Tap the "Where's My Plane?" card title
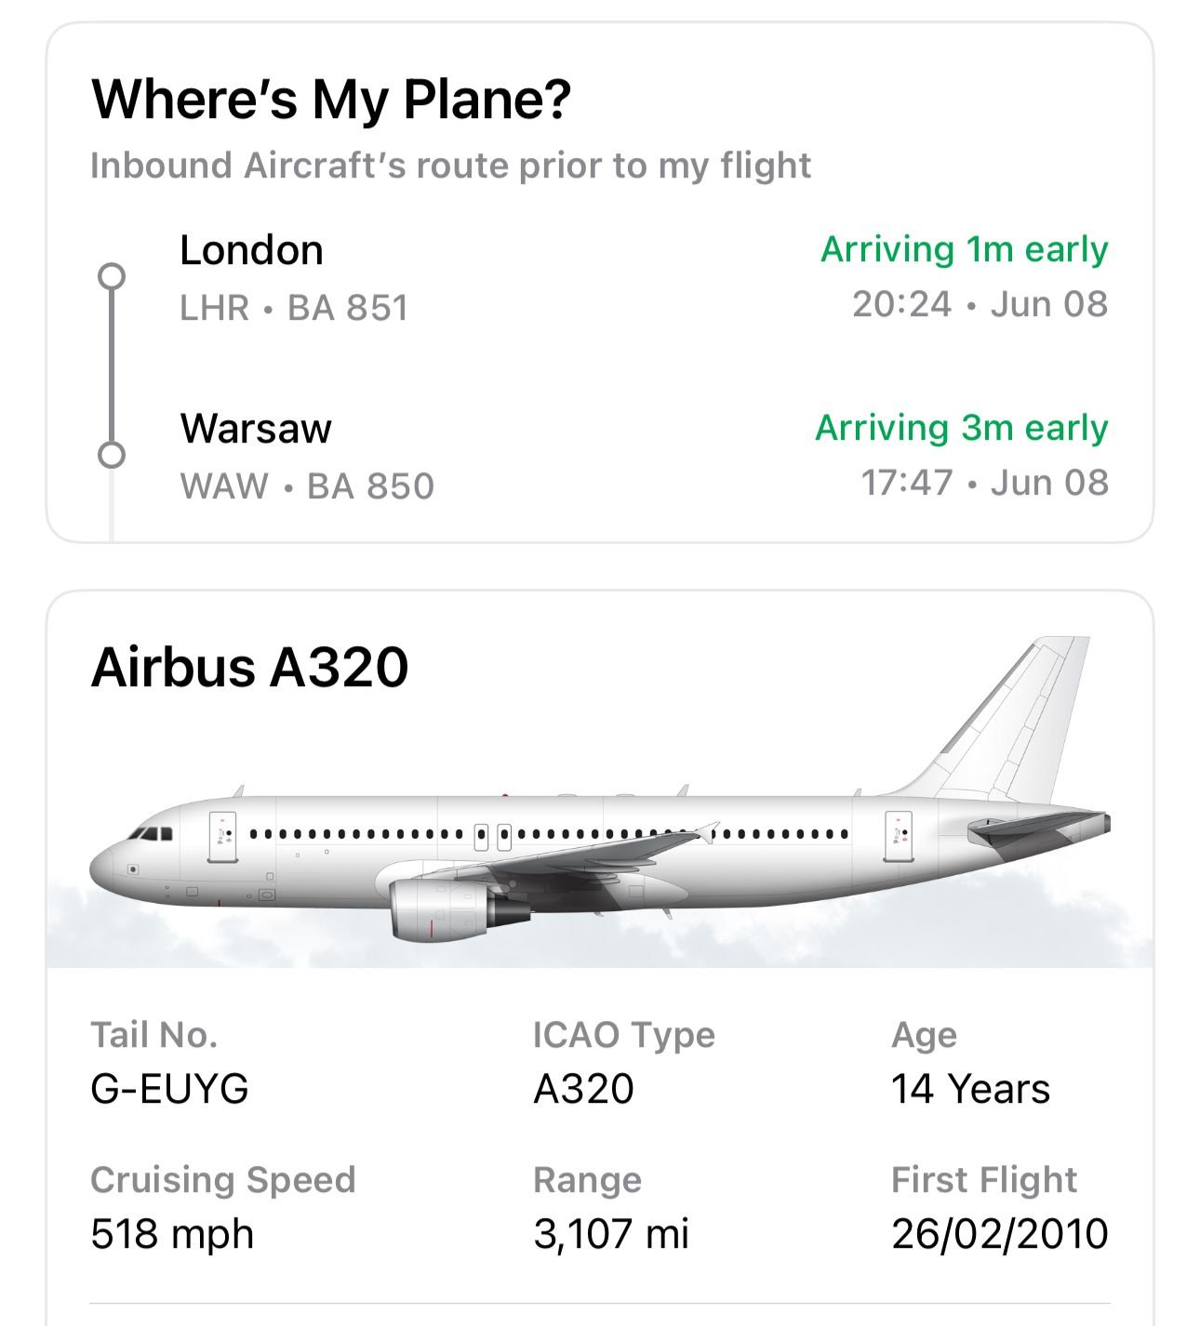Screen dimensions: 1200x1326 coord(330,99)
